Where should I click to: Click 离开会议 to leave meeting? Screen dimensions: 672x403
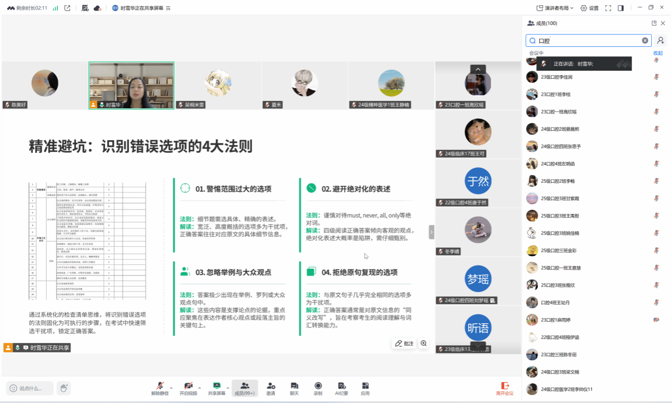coord(505,389)
